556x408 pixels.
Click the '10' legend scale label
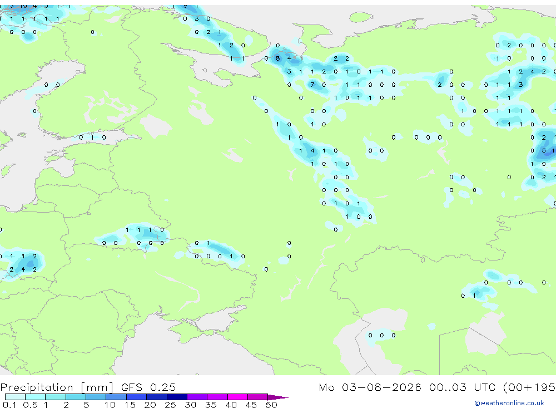tap(110, 405)
